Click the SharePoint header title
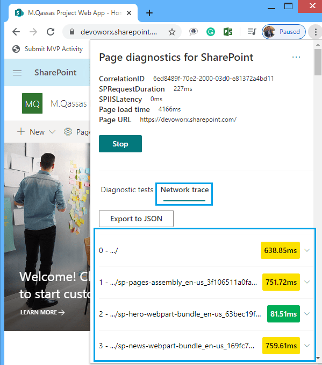 click(55, 73)
